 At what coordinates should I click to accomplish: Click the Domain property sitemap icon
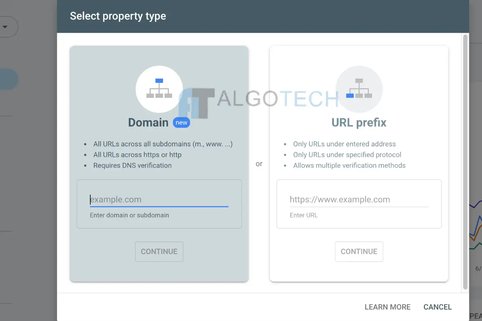pyautogui.click(x=159, y=89)
